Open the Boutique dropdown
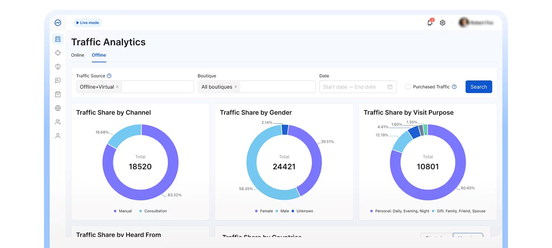552x248 pixels. tap(256, 87)
